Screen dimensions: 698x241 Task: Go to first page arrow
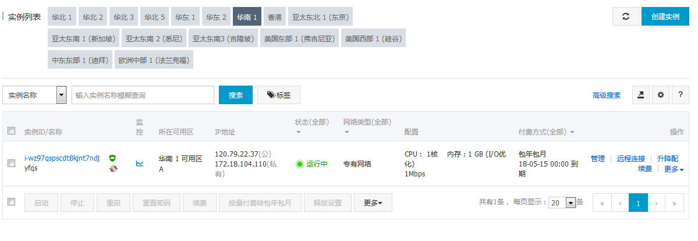pos(603,203)
